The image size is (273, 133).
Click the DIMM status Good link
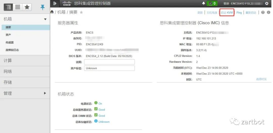tap(102, 116)
